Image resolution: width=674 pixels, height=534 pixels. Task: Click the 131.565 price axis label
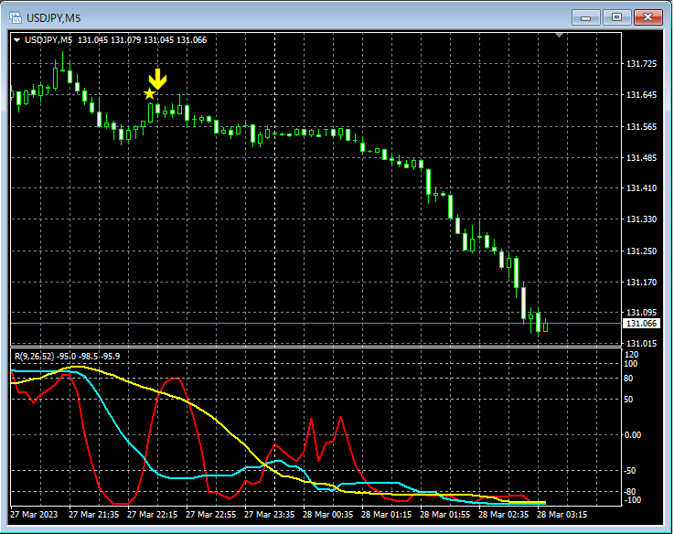pos(641,126)
